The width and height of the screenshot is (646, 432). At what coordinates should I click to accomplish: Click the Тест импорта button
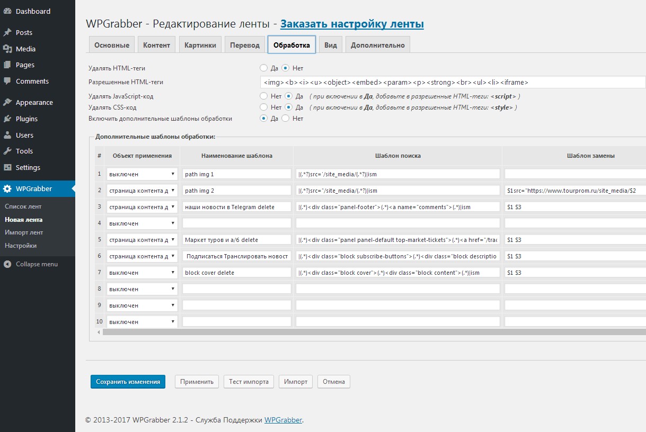point(249,382)
